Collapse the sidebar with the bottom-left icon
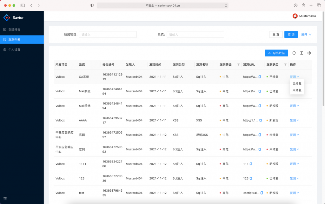325x204 pixels. (4, 200)
